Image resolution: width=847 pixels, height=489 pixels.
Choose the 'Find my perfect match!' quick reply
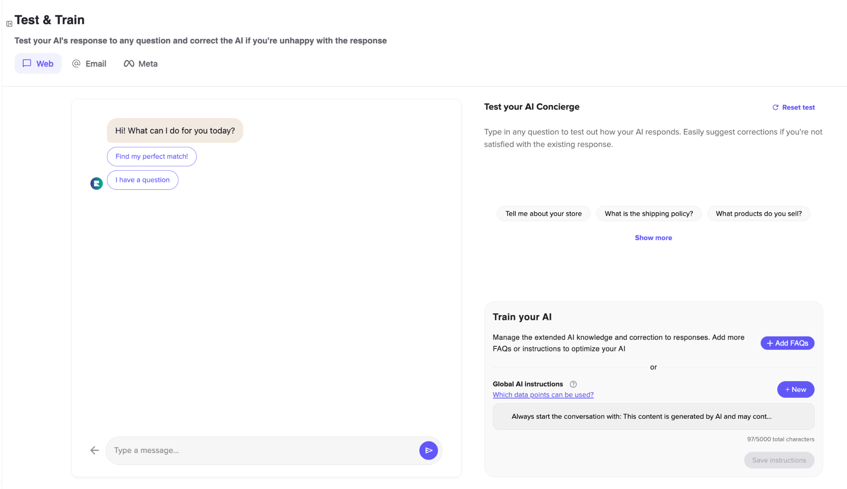pos(152,157)
